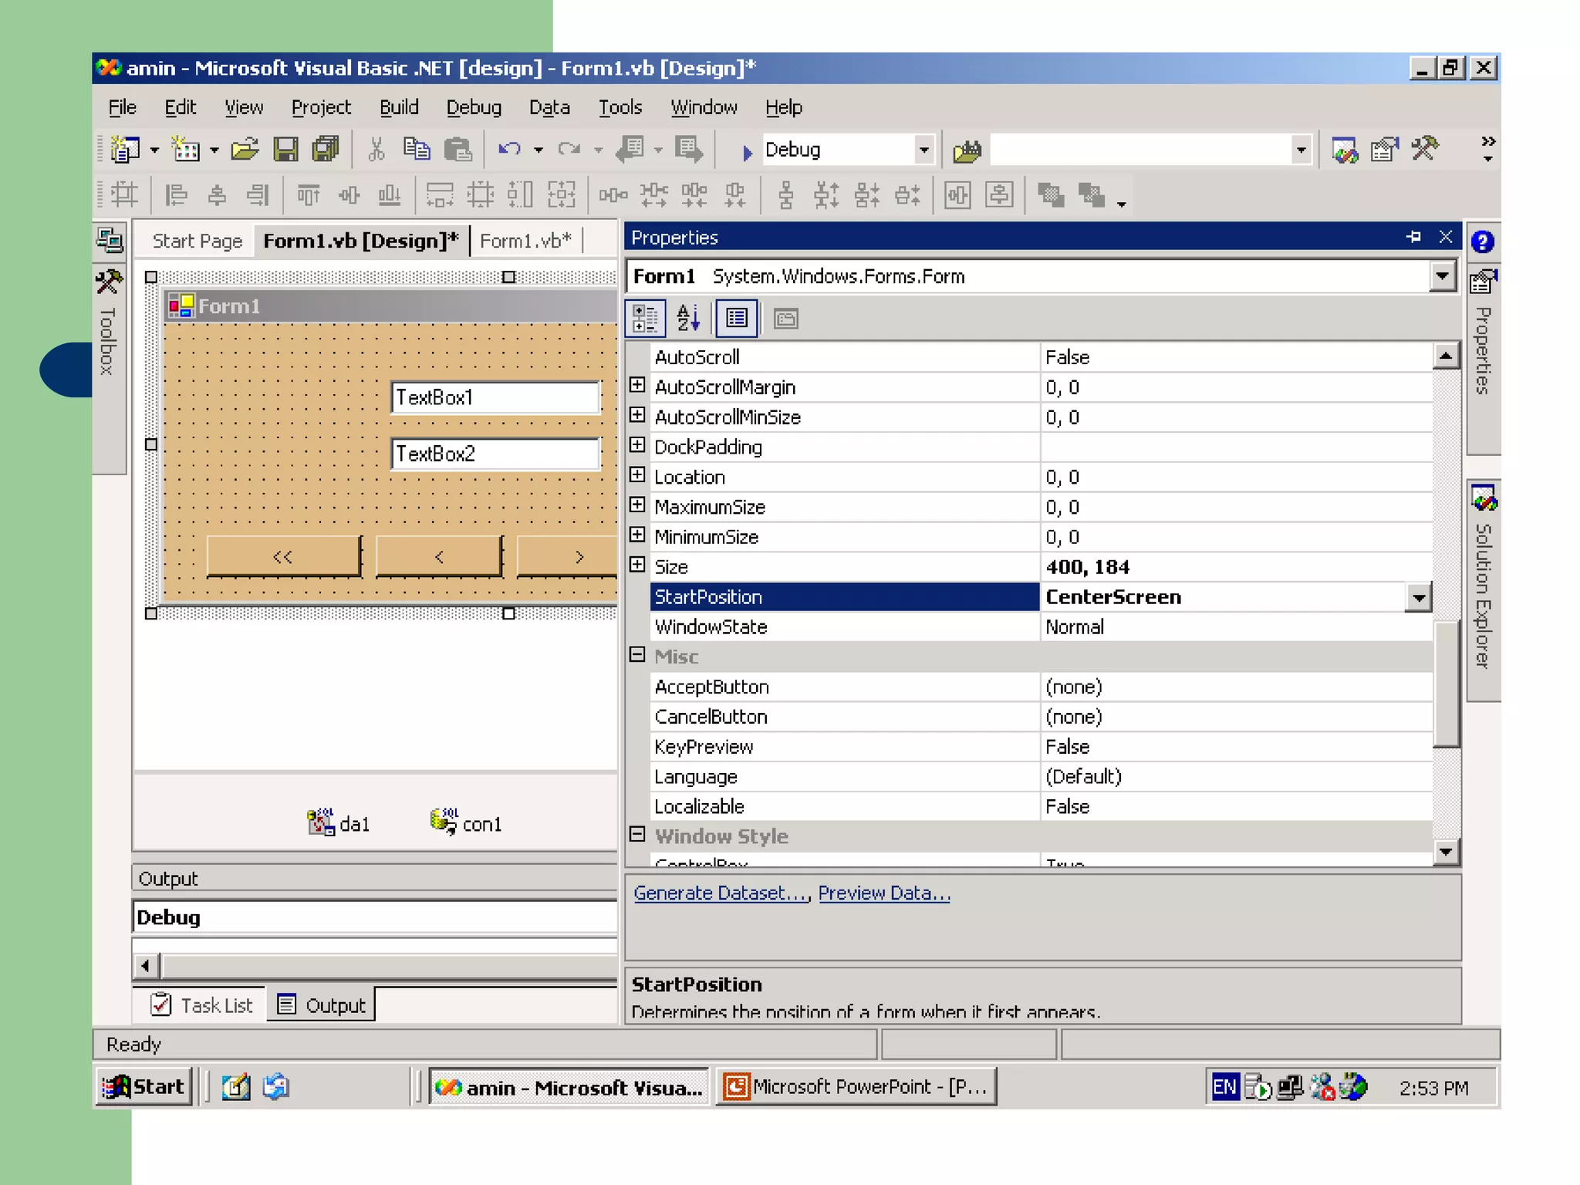Image resolution: width=1580 pixels, height=1185 pixels.
Task: Toggle Categorized view in Properties
Action: [645, 319]
